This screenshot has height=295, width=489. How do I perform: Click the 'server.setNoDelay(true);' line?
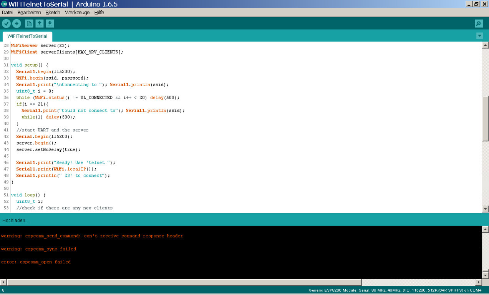pos(48,149)
